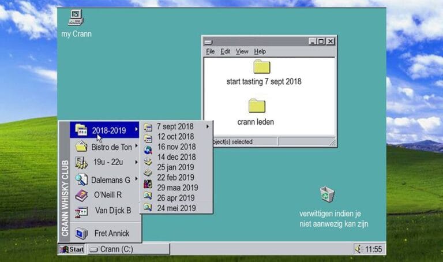Click the icon next to 2018-2019
This screenshot has height=262, width=443.
coord(81,130)
